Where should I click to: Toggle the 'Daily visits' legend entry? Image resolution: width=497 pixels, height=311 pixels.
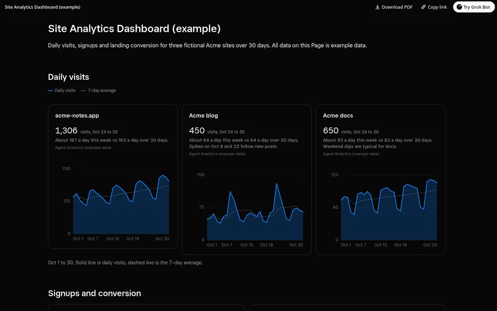(x=62, y=90)
